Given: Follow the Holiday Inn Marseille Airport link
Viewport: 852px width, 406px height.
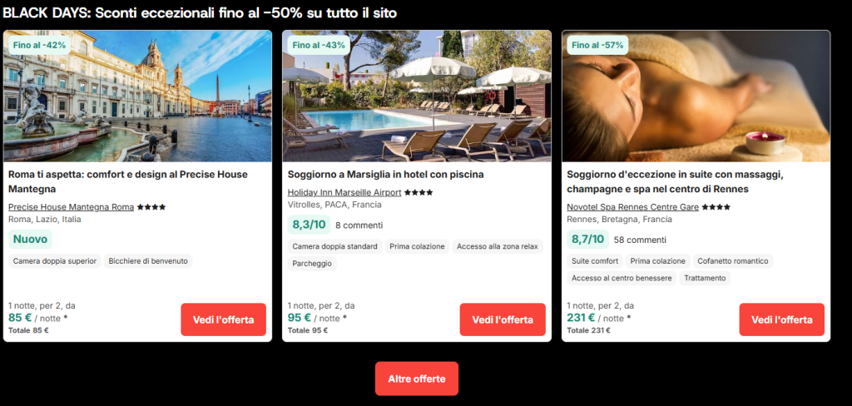Looking at the screenshot, I should pos(344,192).
